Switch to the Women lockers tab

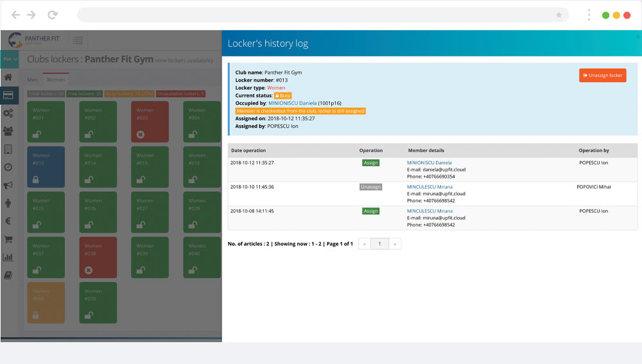click(56, 80)
